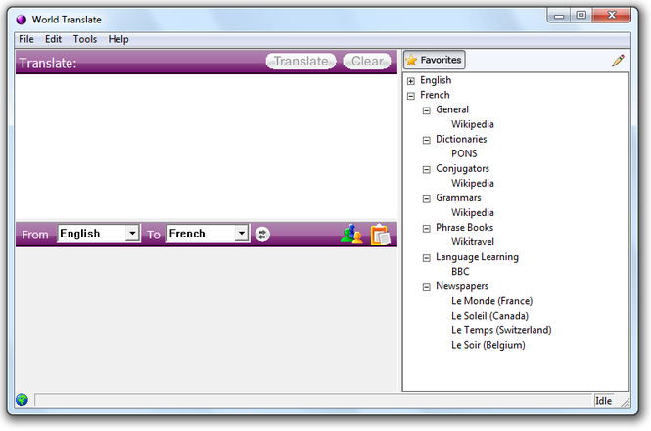Minimize the World Translate window
The width and height of the screenshot is (651, 431).
point(559,16)
